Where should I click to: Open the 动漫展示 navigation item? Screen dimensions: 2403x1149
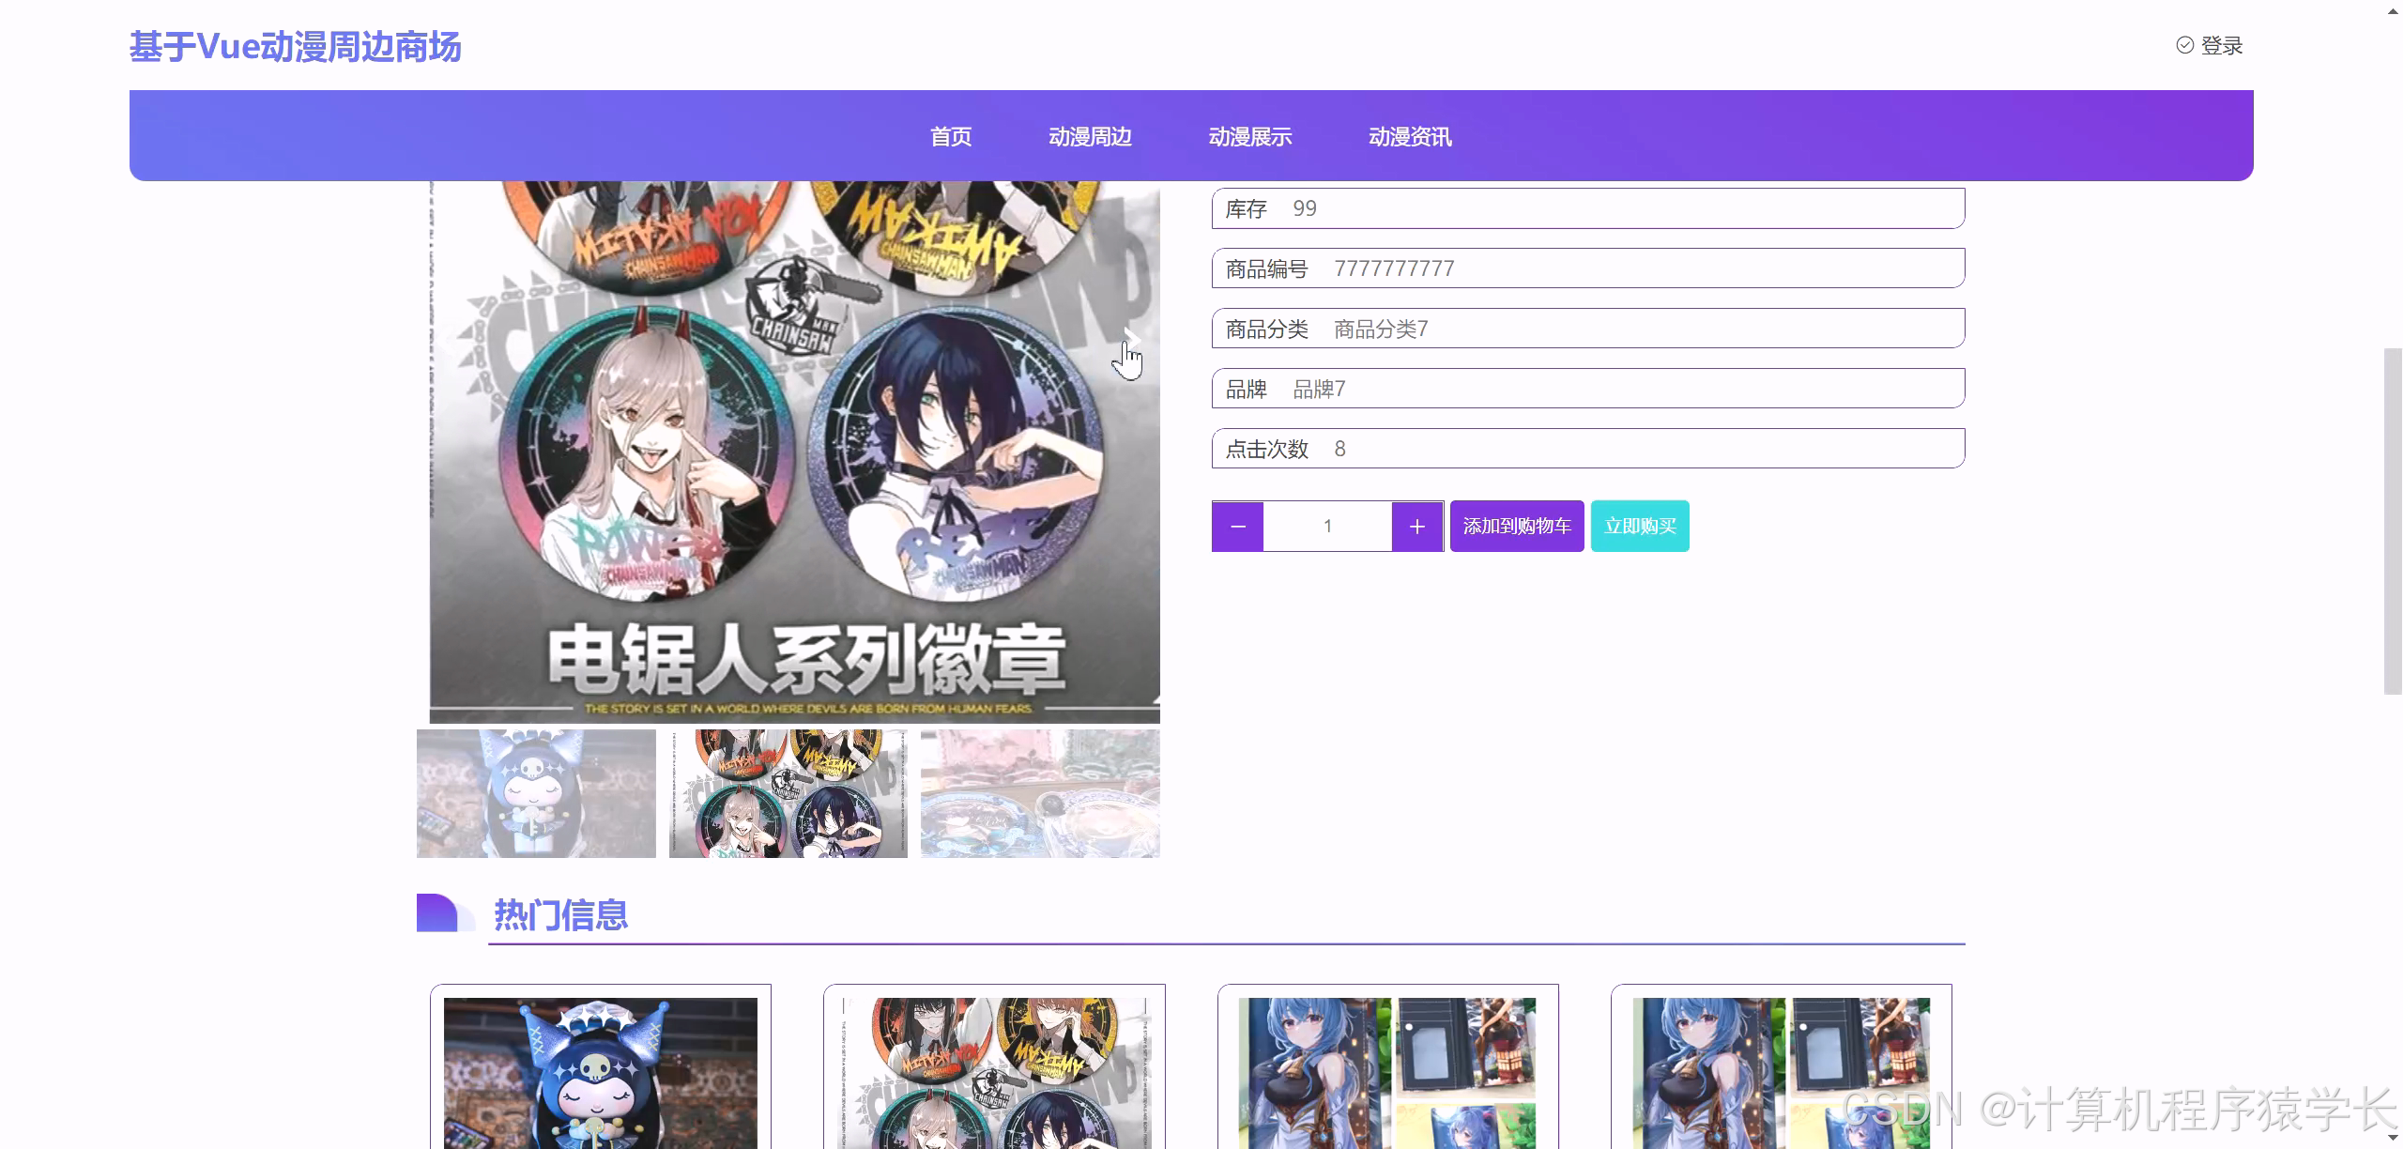click(1250, 136)
